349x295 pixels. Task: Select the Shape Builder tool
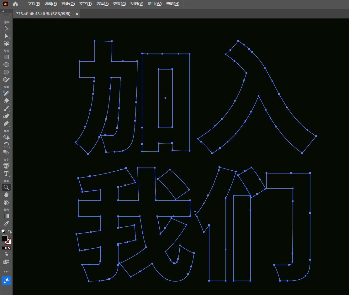tap(6, 137)
